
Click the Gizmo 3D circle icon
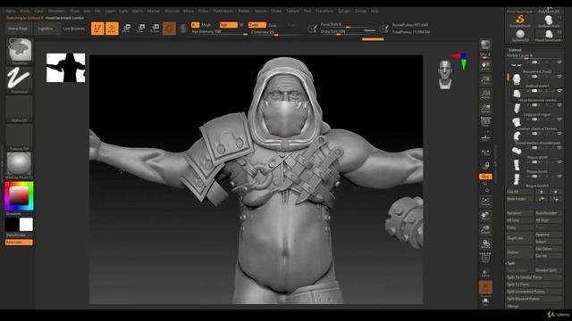(169, 29)
